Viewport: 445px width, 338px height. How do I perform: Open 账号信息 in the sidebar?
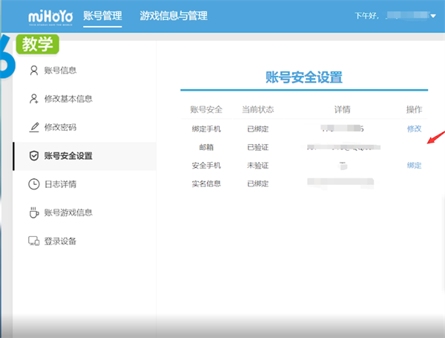(x=60, y=71)
